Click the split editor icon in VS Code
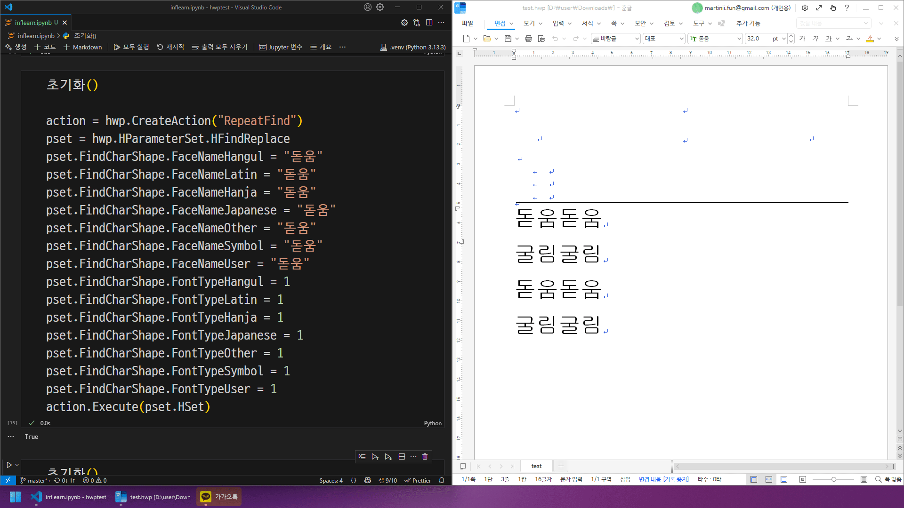The width and height of the screenshot is (904, 508). 429,23
